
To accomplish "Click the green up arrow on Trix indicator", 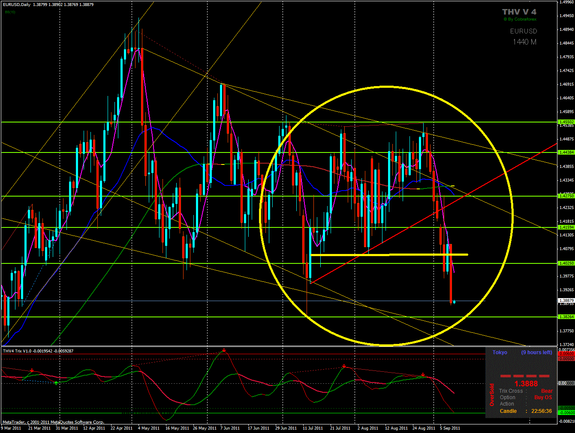I will click(56, 382).
